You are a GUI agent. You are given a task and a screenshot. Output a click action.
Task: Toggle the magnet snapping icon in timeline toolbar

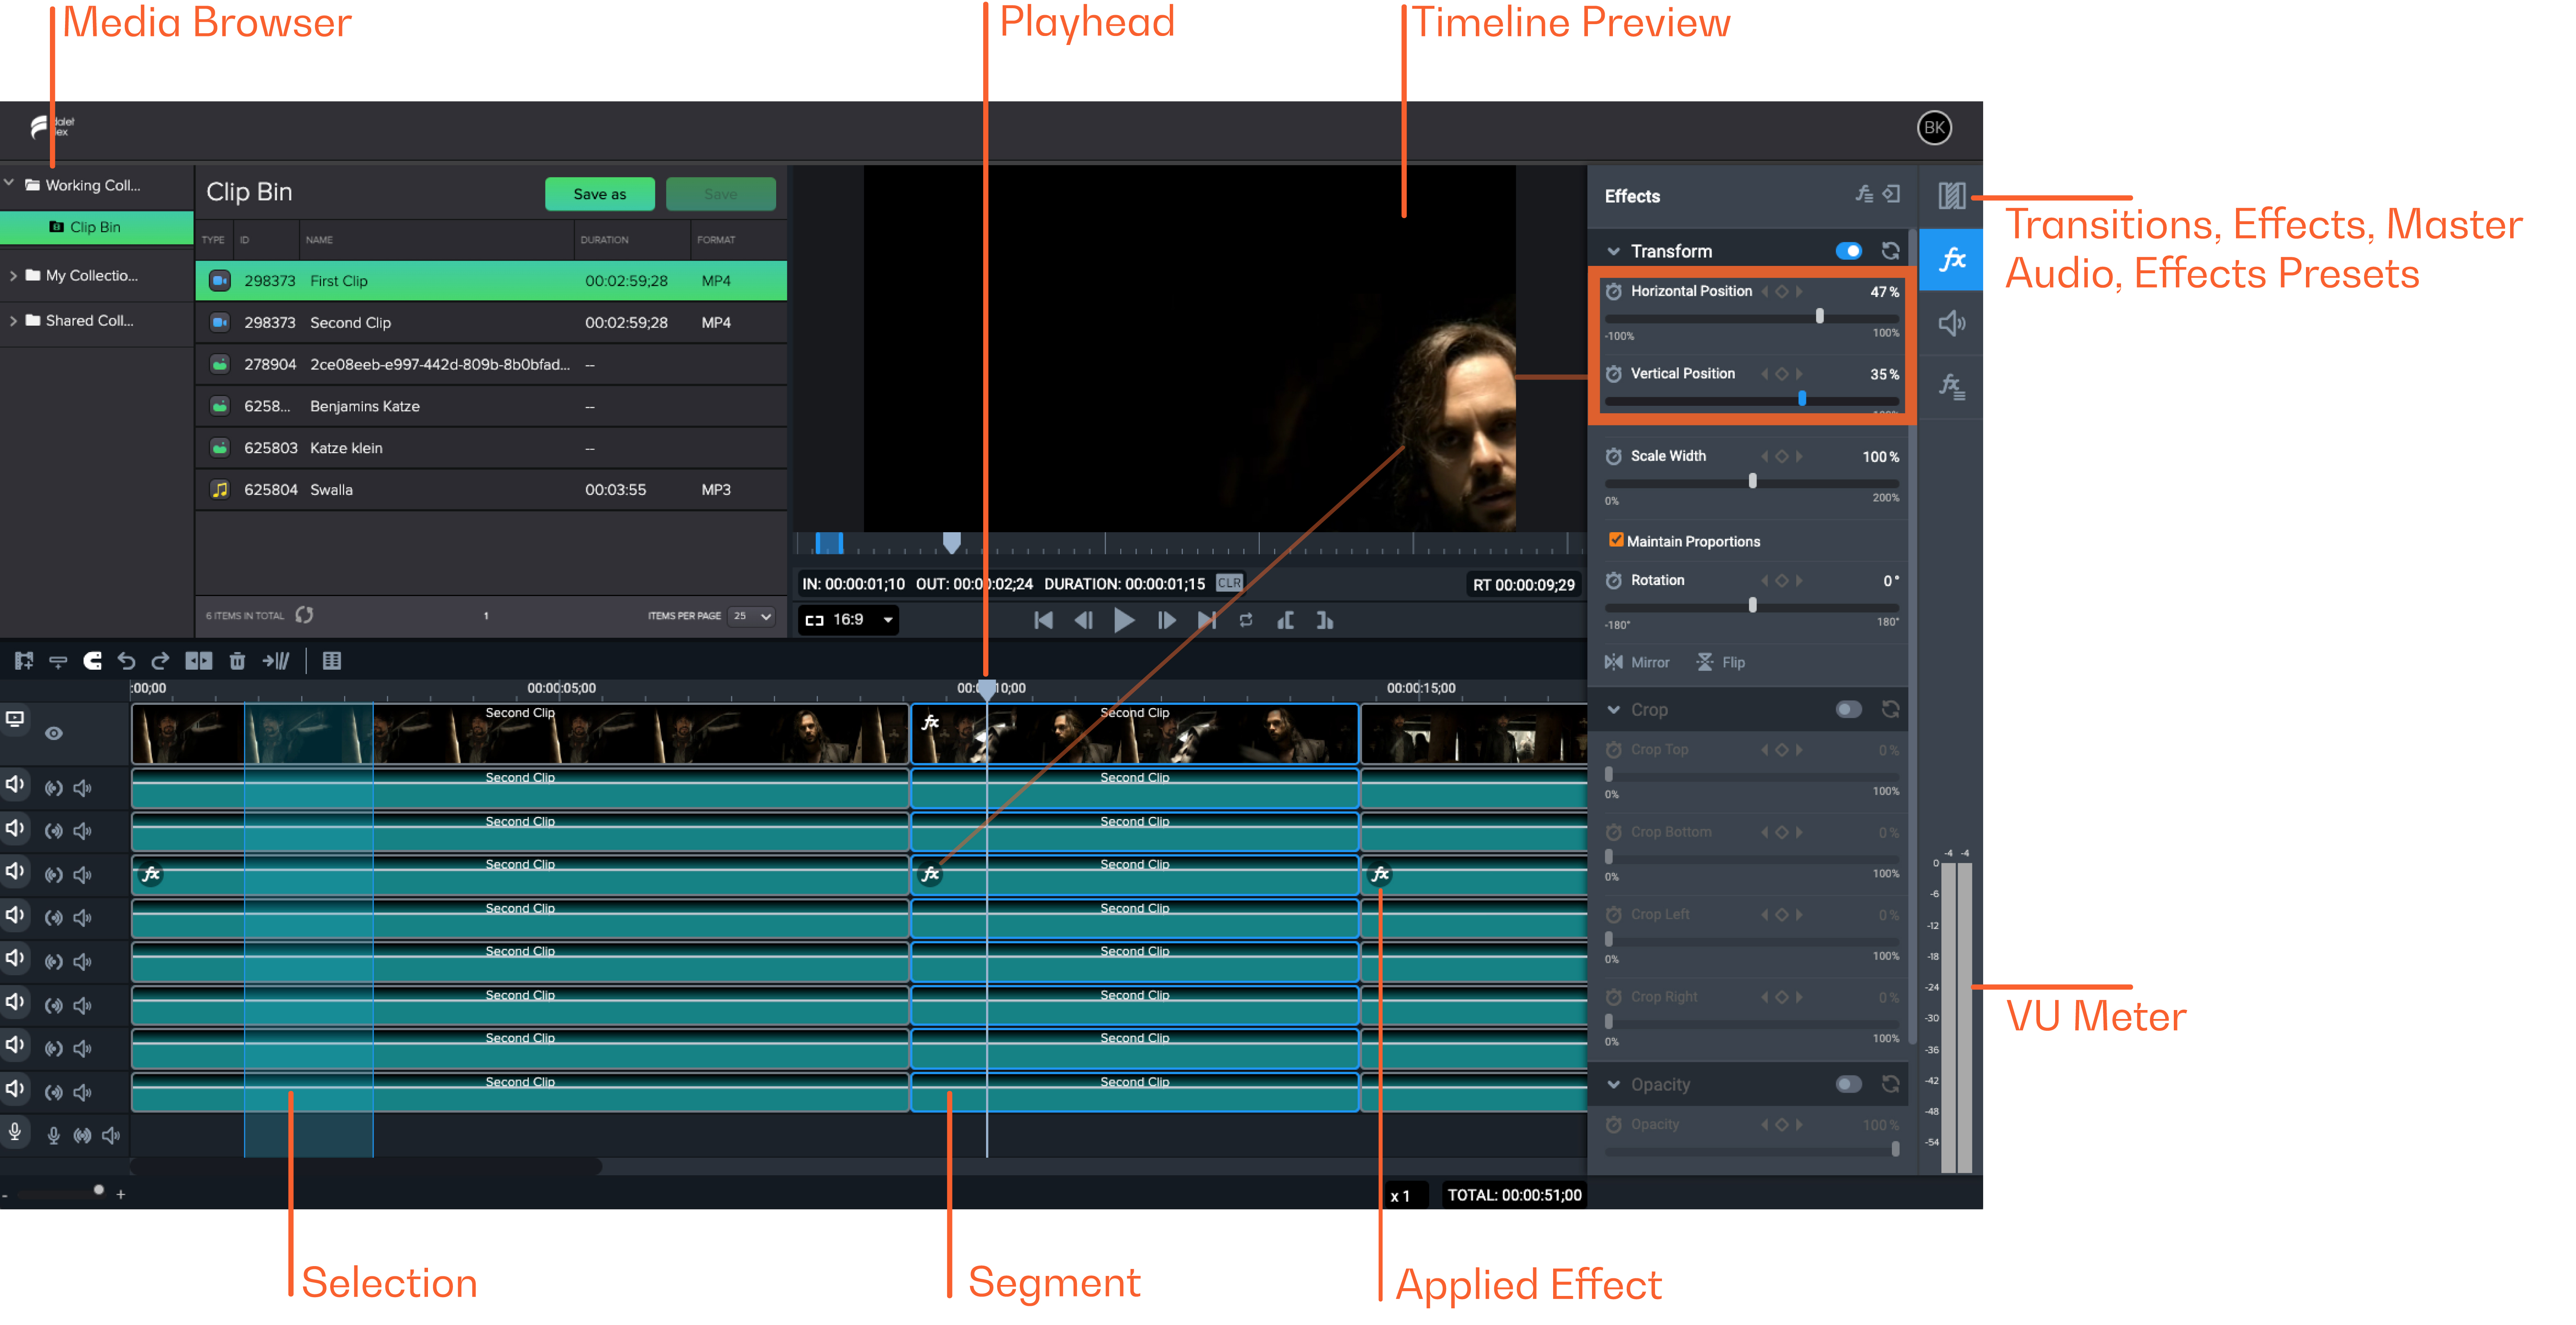tap(92, 661)
